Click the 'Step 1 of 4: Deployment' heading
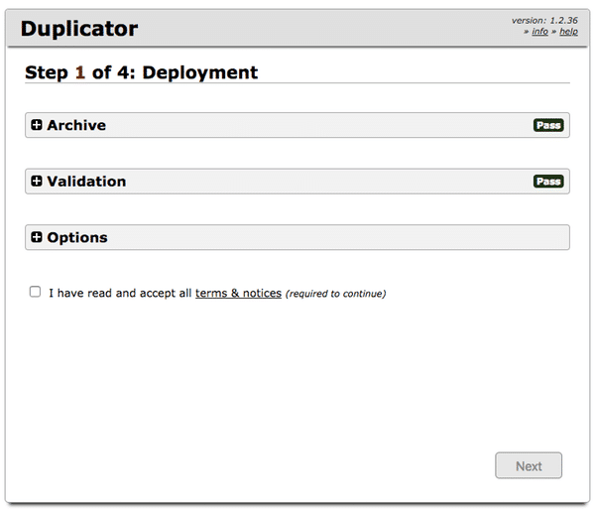Viewport: 595px width, 509px height. [x=141, y=72]
